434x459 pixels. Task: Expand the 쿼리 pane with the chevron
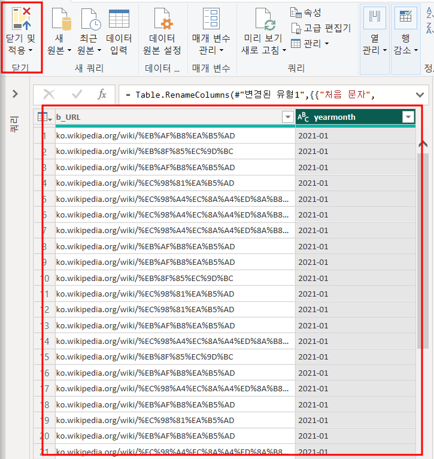coord(15,94)
